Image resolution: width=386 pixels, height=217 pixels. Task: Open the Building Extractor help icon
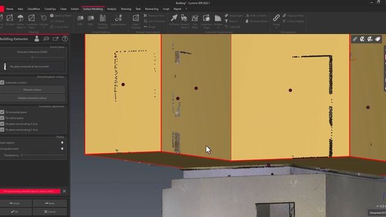[65, 39]
